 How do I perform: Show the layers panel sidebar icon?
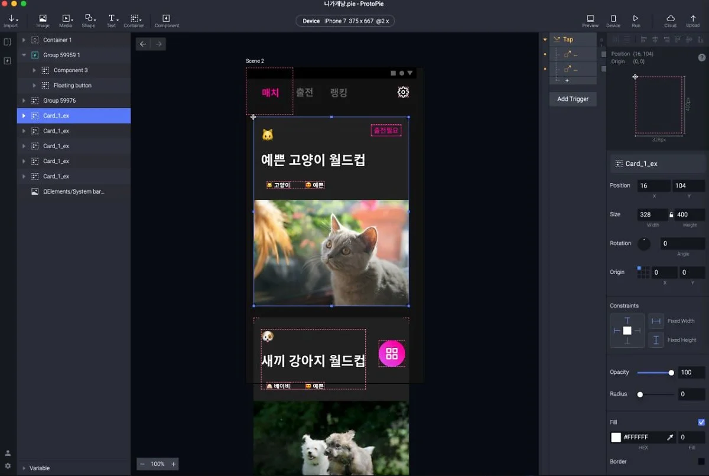[8, 42]
